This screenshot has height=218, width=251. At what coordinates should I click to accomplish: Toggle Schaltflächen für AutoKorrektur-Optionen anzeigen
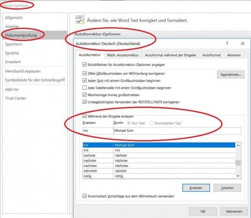[x=85, y=64]
